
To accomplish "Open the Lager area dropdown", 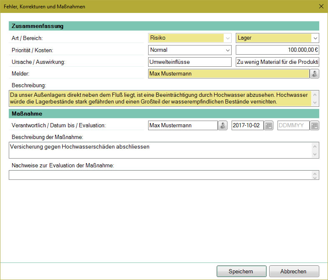I will coord(315,38).
